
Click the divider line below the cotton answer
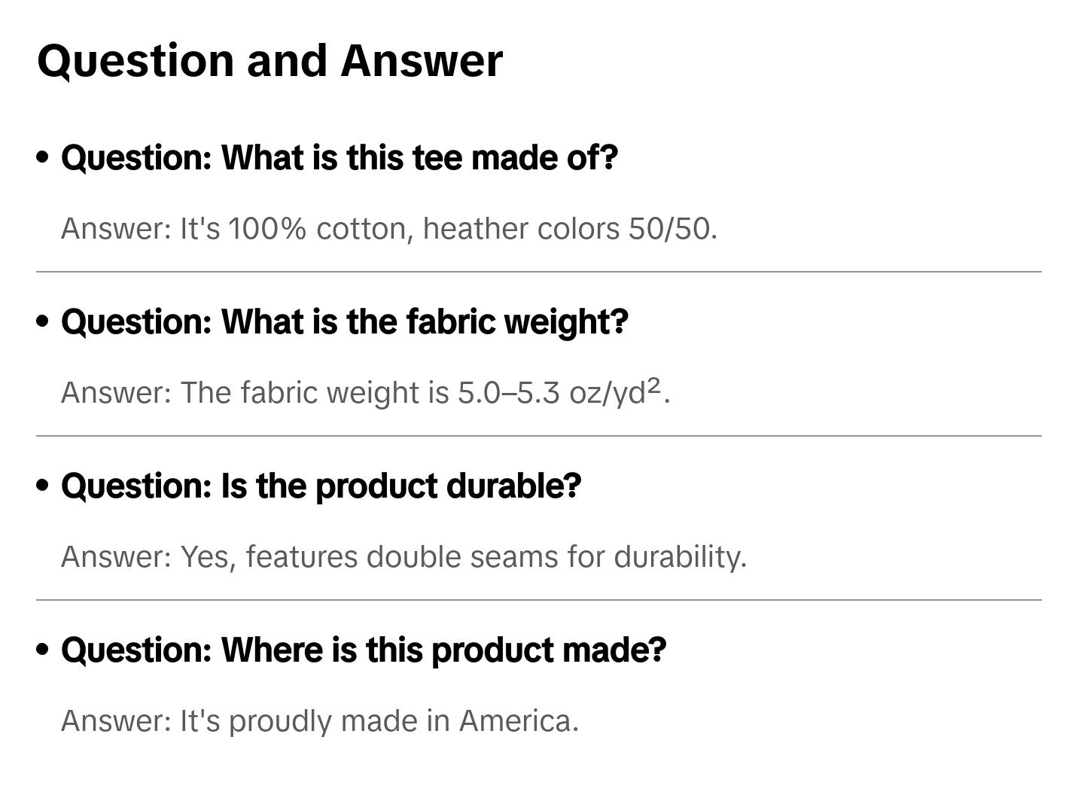coord(538,272)
